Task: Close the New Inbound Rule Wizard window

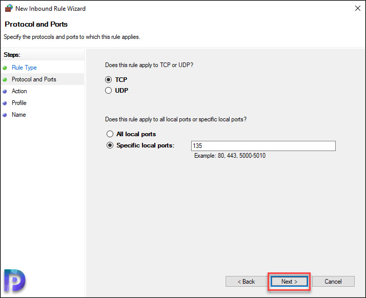Action: [357, 8]
